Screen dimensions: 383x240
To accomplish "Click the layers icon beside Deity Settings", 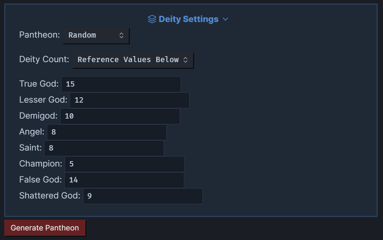I will [151, 19].
